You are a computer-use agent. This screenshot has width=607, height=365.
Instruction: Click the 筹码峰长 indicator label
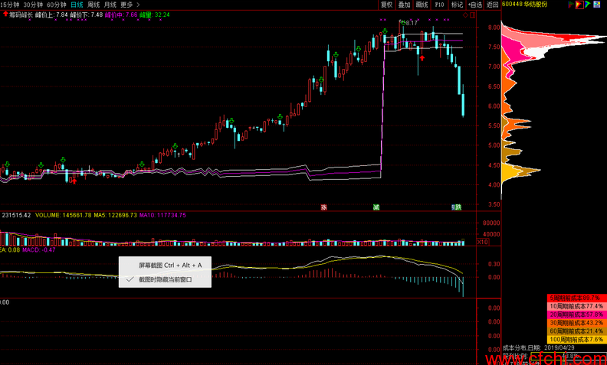pos(21,15)
